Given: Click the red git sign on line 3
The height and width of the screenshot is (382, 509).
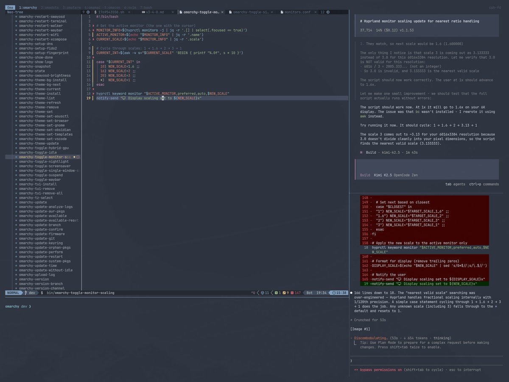Looking at the screenshot, I should point(93,26).
